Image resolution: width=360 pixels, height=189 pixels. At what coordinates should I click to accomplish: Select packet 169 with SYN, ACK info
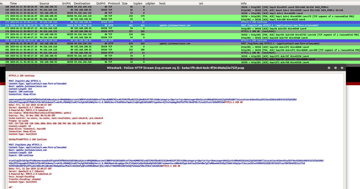(x=180, y=11)
